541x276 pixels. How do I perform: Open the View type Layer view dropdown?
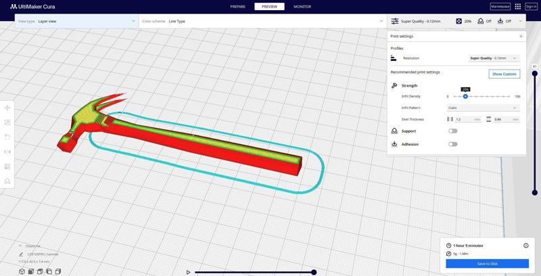[x=77, y=22]
